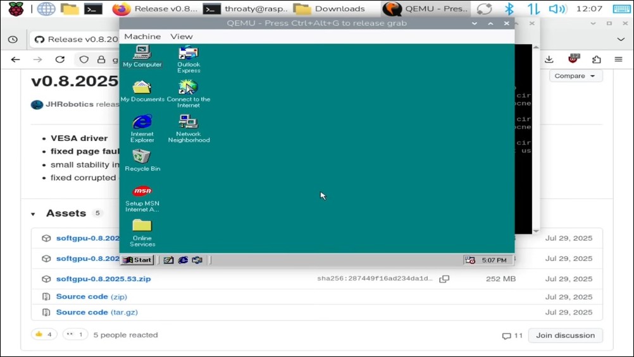
Task: Open My Computer desktop icon
Action: click(142, 56)
